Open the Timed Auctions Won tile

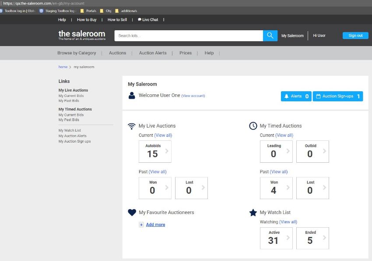tap(276, 188)
